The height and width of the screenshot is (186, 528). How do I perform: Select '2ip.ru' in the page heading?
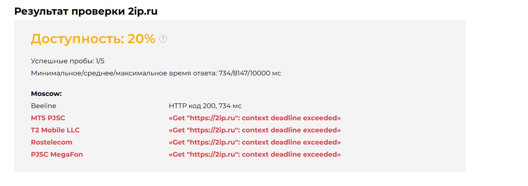[x=143, y=12]
